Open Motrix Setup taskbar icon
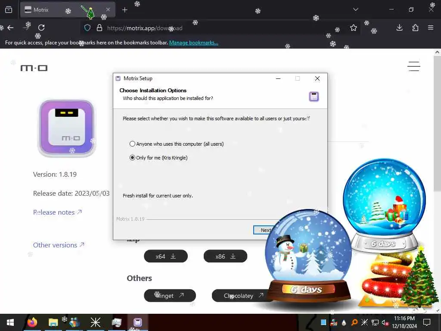Image resolution: width=441 pixels, height=331 pixels. pos(137,322)
